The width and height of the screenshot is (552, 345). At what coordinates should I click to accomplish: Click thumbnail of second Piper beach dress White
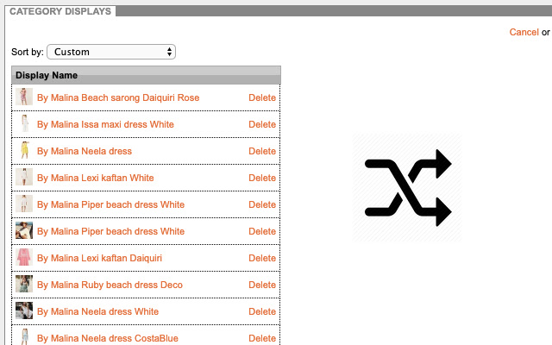pyautogui.click(x=24, y=230)
